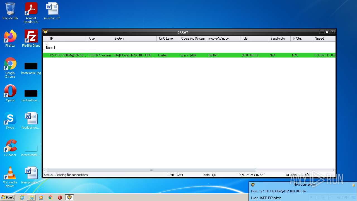Click the Win 7 (x86) operating system cell
Image resolution: width=357 pixels, height=201 pixels.
tap(189, 55)
